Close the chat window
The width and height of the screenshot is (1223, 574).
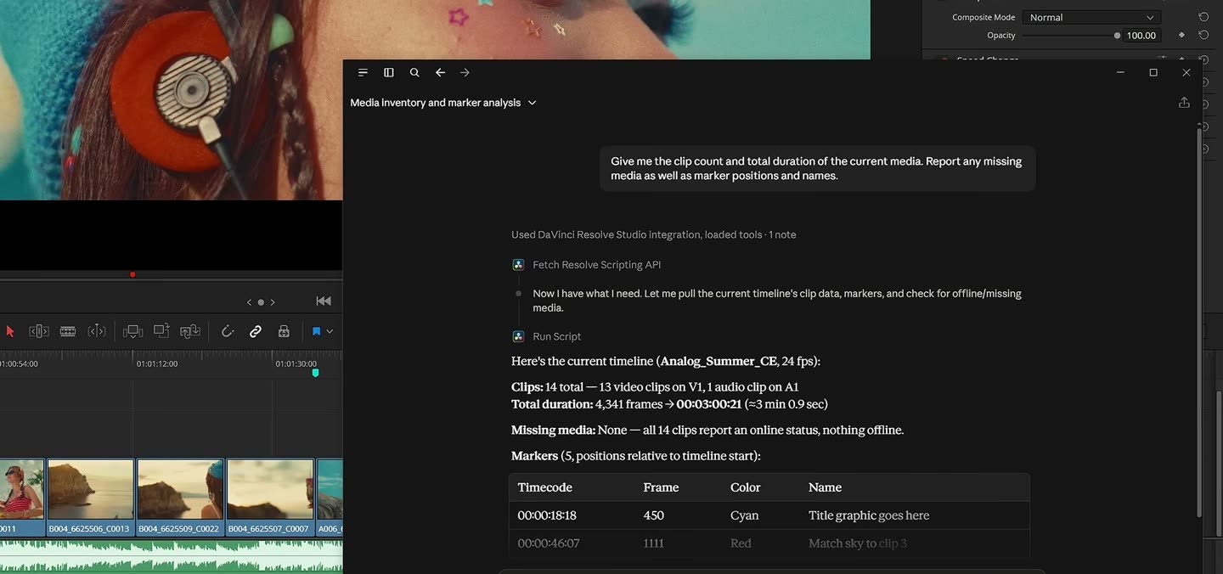(1186, 73)
